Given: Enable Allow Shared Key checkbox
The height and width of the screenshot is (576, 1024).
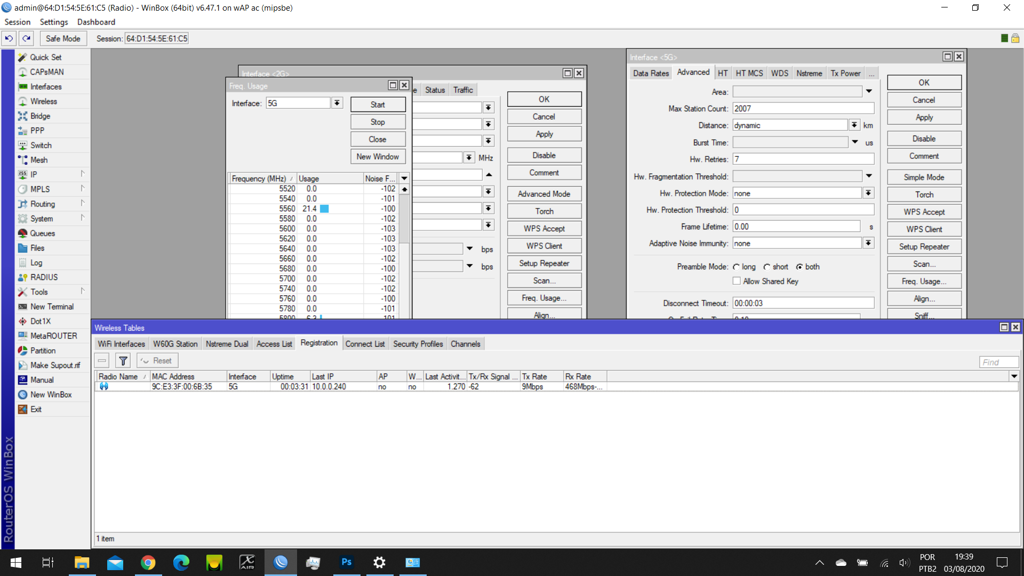Looking at the screenshot, I should pos(737,281).
